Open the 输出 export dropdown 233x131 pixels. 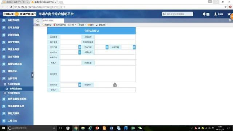82,25
